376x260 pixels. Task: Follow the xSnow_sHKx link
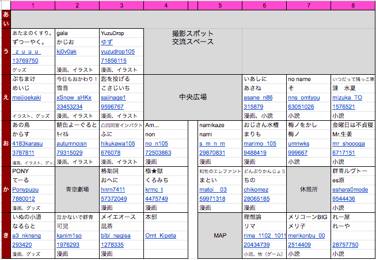[74, 98]
